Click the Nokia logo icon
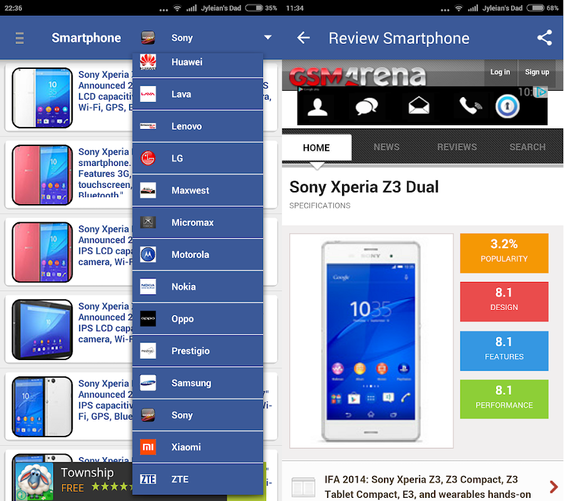Viewport: 565px width, 501px height. pyautogui.click(x=148, y=286)
